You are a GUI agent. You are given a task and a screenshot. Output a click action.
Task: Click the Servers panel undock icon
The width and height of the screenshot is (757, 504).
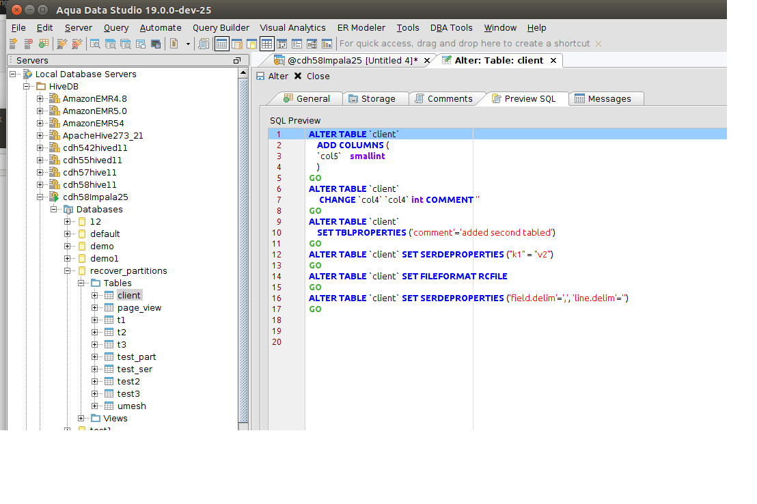tap(236, 60)
